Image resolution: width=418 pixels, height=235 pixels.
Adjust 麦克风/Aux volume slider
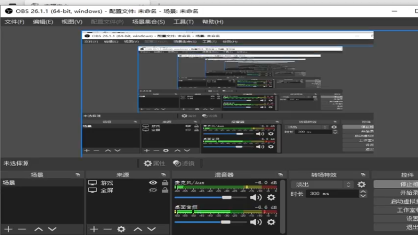[x=211, y=197]
